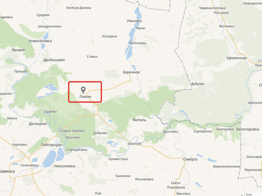
Task: Select the Дроновка village label
Action: coord(171,131)
